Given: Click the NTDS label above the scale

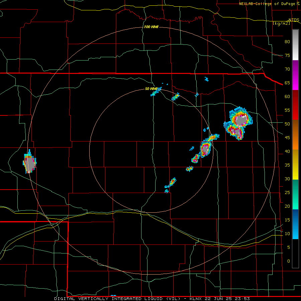Looking at the screenshot, I should [x=294, y=20].
